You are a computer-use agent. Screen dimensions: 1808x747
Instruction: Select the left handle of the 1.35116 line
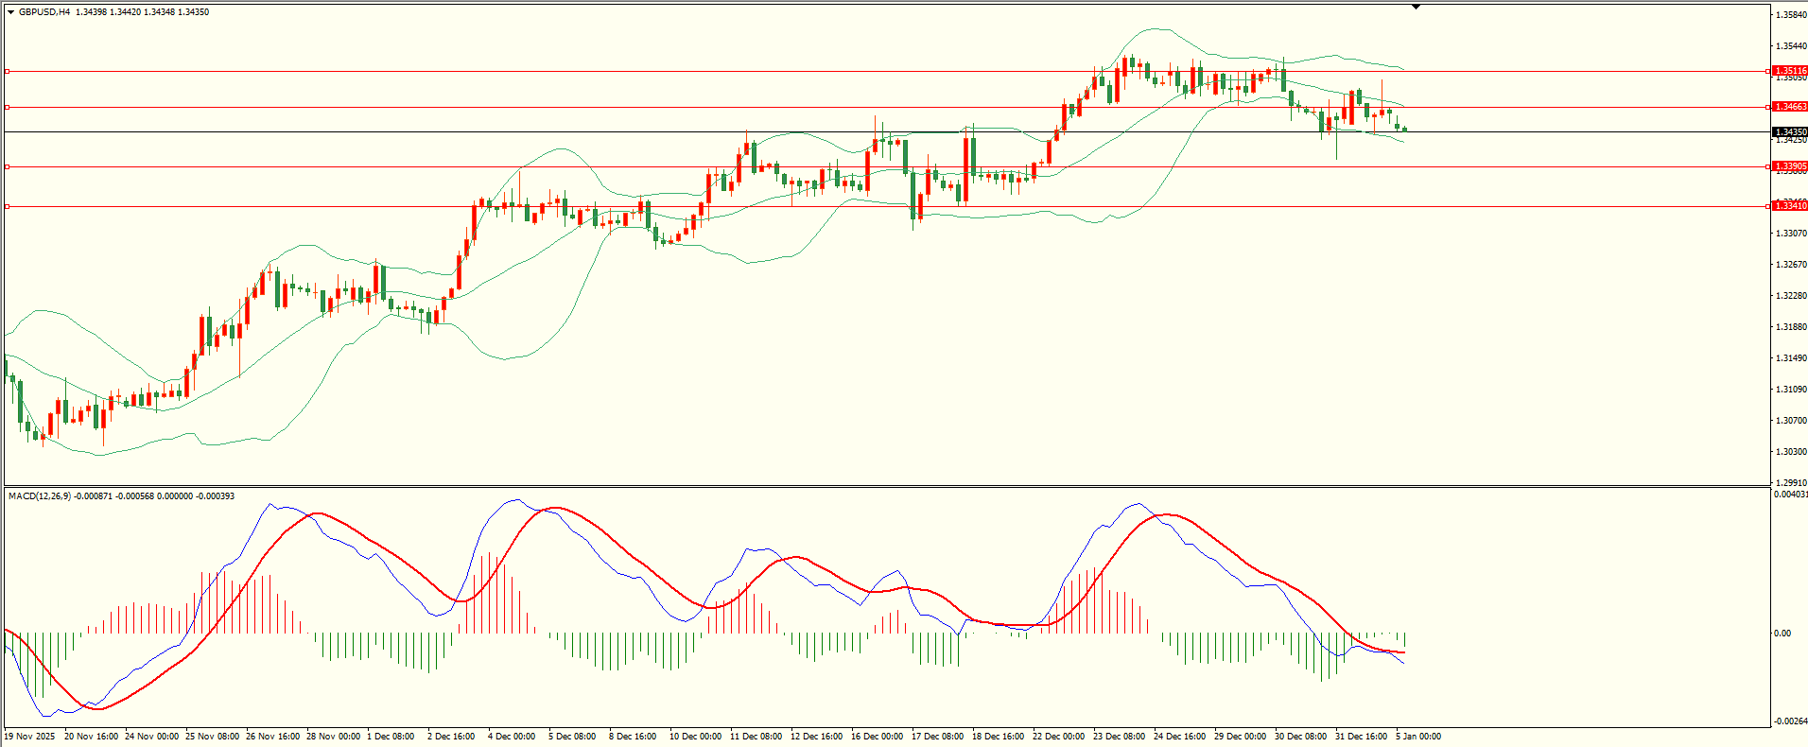tap(8, 71)
